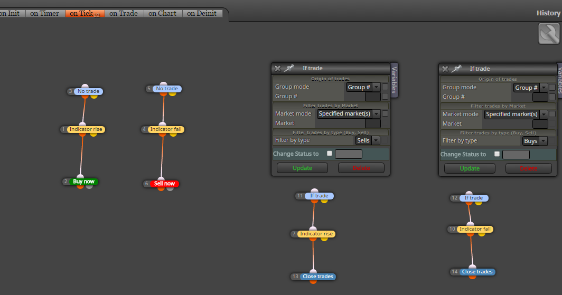Click Delete button in left panel
Viewport: 562px width, 295px height.
(x=361, y=168)
